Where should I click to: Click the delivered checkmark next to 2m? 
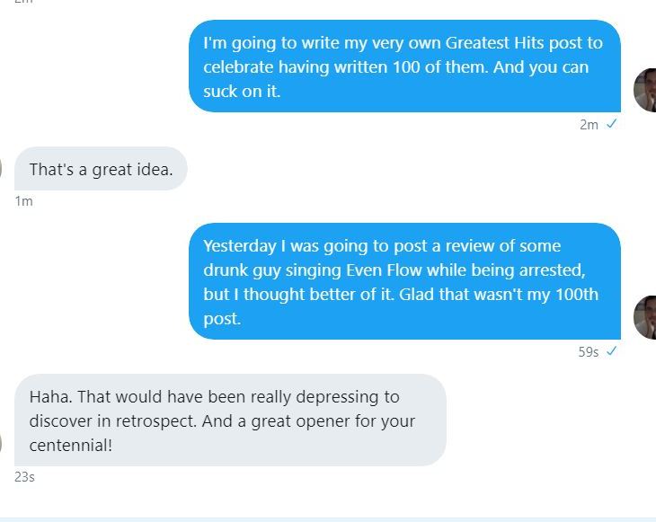pyautogui.click(x=611, y=125)
